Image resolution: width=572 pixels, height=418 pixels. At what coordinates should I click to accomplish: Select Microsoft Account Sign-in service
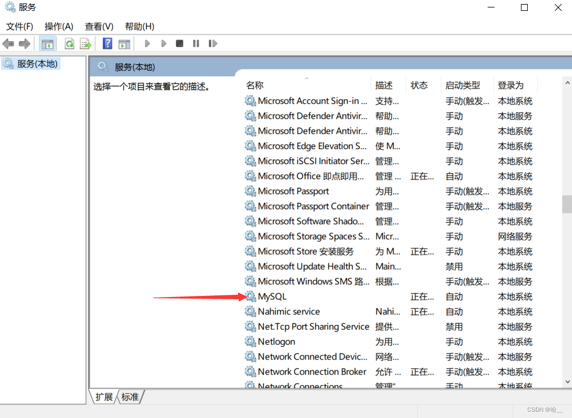312,101
